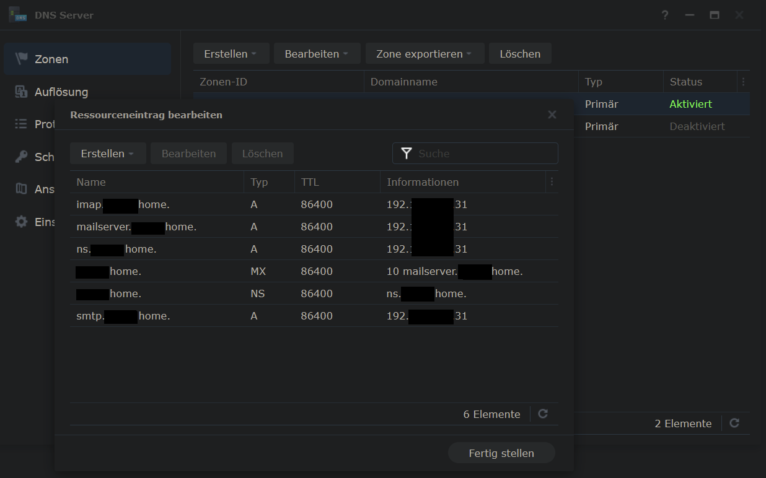Click the disabled Bearbeiten button in dialog
The height and width of the screenshot is (478, 766).
(x=189, y=154)
